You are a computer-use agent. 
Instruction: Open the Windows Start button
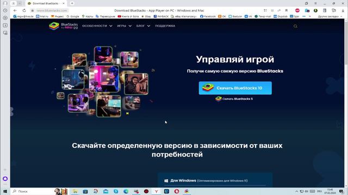(x=5, y=191)
